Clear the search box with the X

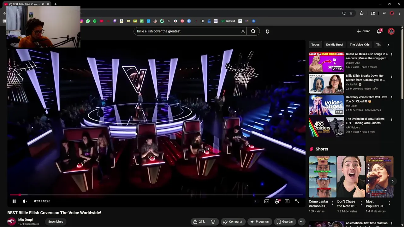[x=243, y=31]
